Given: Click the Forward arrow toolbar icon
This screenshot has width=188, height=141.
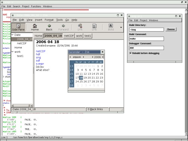Looking at the screenshot, I should pyautogui.click(x=64, y=27).
